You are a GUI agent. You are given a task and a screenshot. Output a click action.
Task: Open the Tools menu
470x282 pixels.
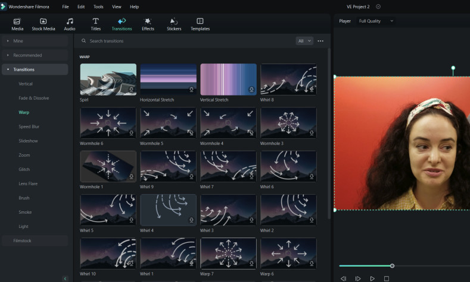coord(98,7)
